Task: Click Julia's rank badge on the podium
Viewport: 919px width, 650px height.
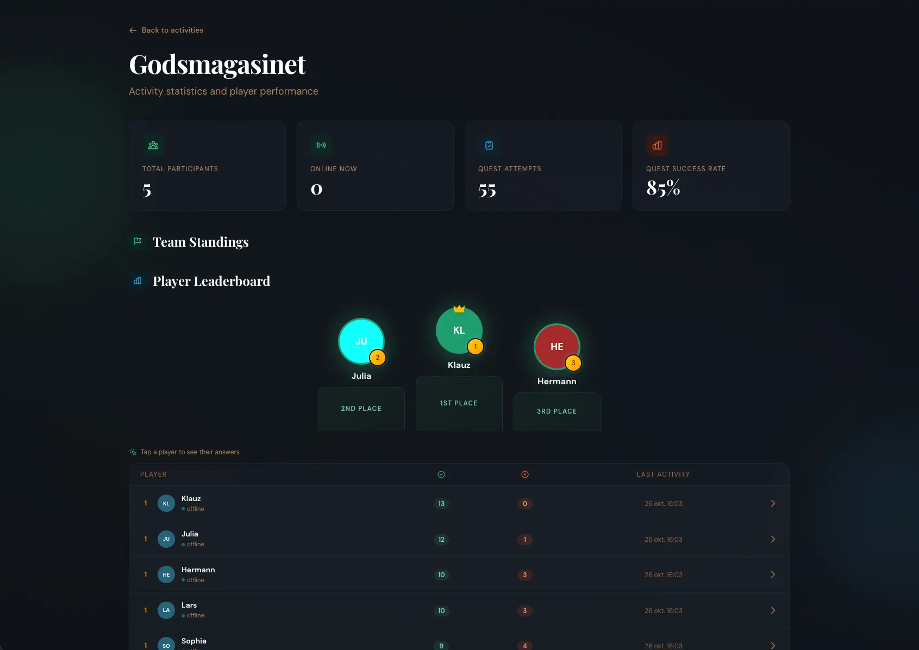Action: tap(378, 357)
